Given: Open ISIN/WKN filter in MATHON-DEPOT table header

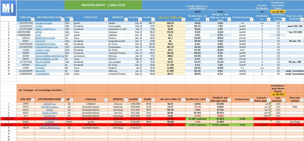Looking at the screenshot, I should click(x=33, y=19).
